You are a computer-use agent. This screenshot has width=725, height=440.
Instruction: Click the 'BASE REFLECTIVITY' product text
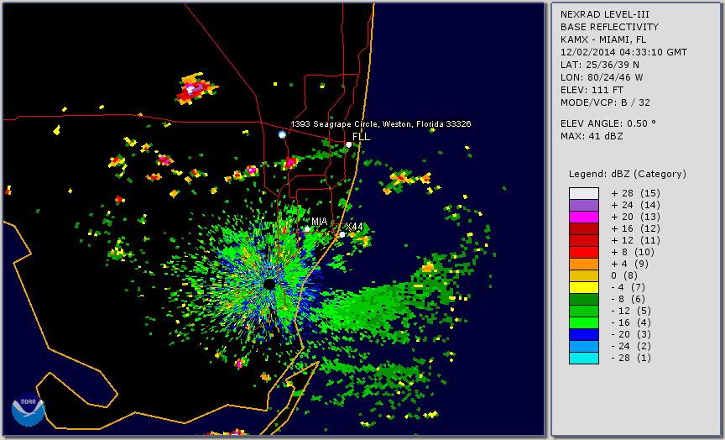609,28
